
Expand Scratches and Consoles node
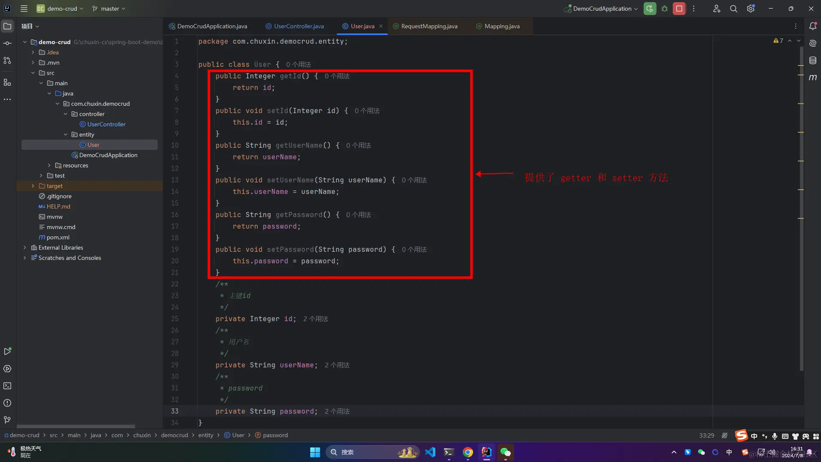point(25,258)
